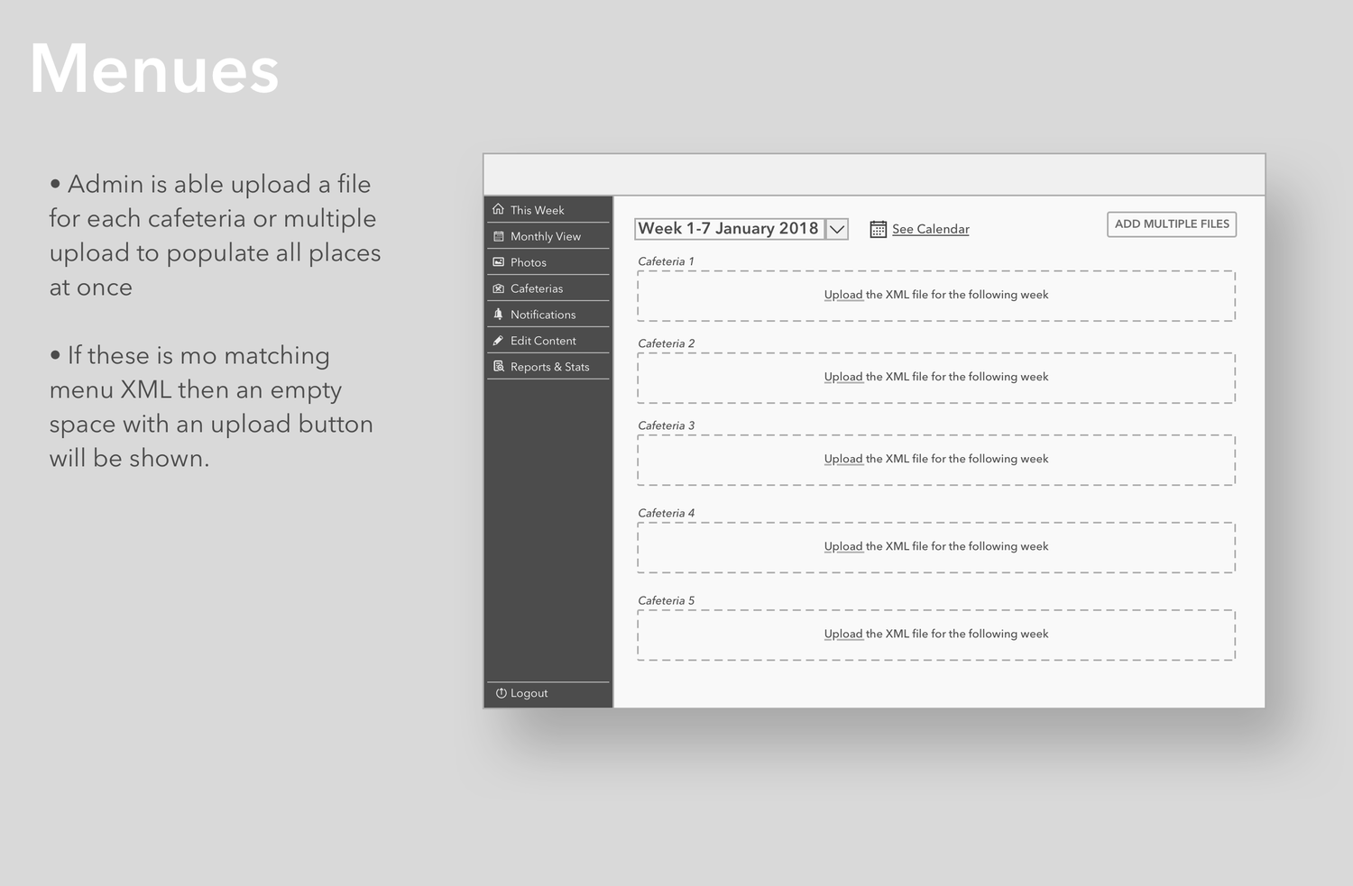This screenshot has height=886, width=1353.
Task: Click the Upload link for Cafeteria 4
Action: pyautogui.click(x=843, y=546)
